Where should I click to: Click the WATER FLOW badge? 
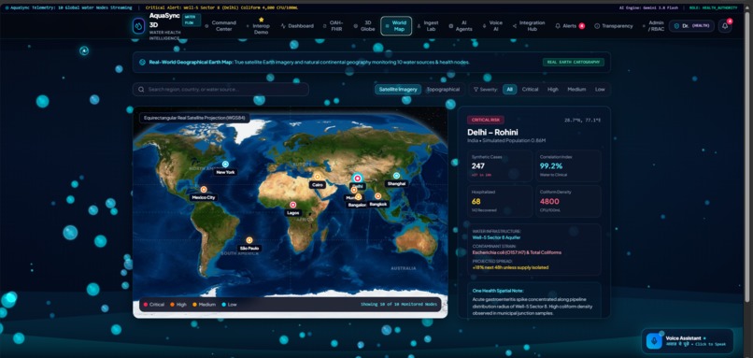192,20
